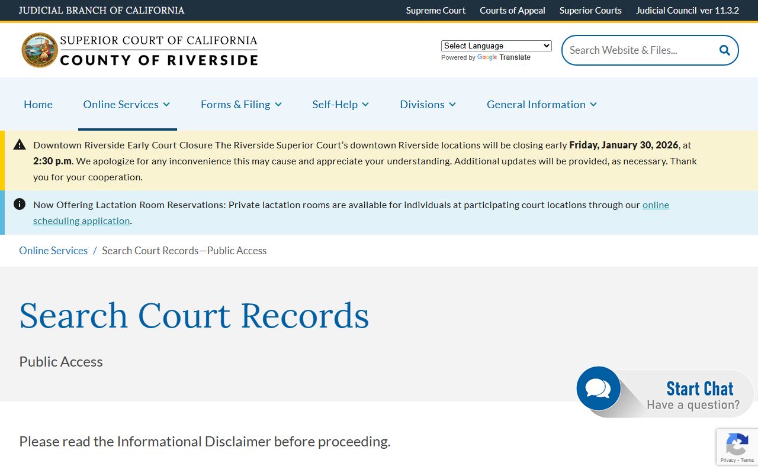The width and height of the screenshot is (758, 473).
Task: Click the "Public Access" subtitle text
Action: pos(61,361)
